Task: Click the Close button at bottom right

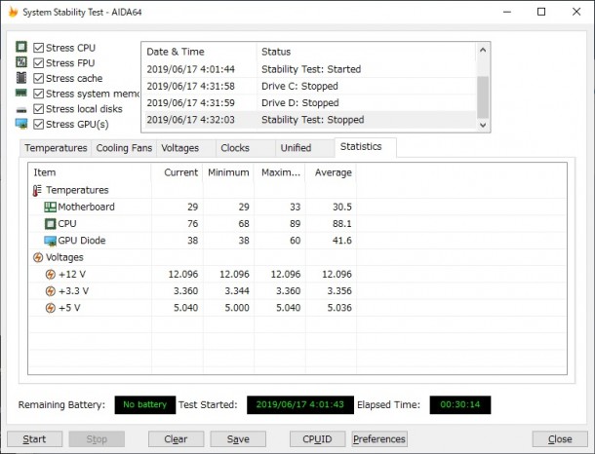Action: pyautogui.click(x=560, y=439)
